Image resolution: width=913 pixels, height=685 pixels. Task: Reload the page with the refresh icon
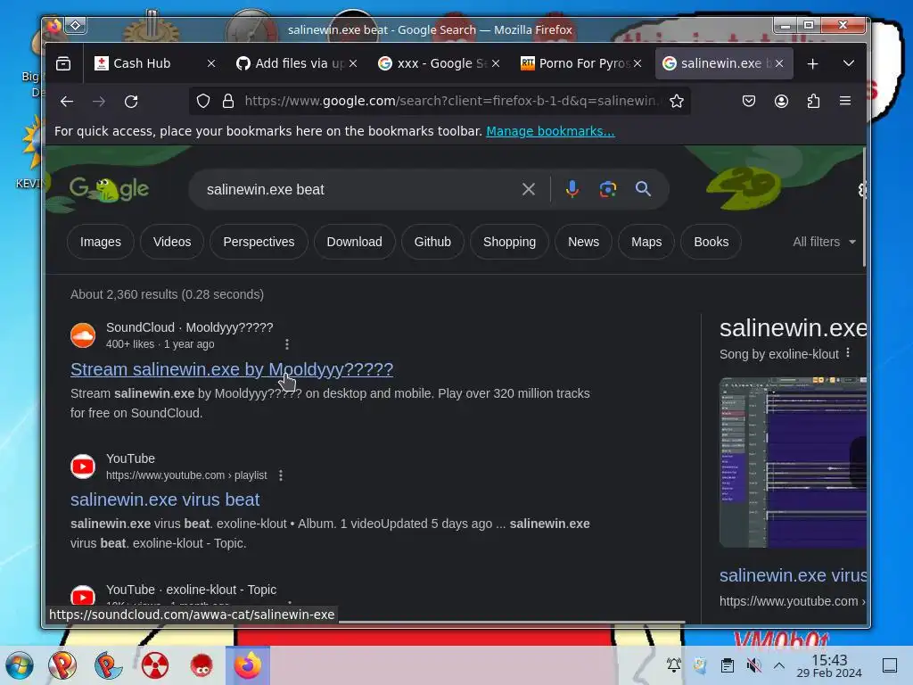pos(131,102)
